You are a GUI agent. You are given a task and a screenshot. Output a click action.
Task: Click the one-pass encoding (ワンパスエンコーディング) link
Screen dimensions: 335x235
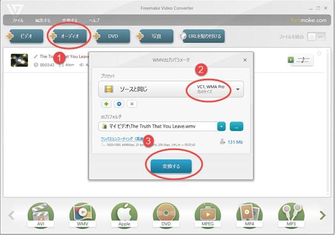[122, 139]
